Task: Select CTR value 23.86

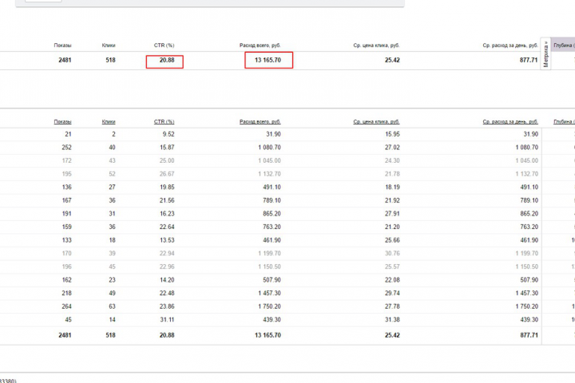Action: [167, 306]
